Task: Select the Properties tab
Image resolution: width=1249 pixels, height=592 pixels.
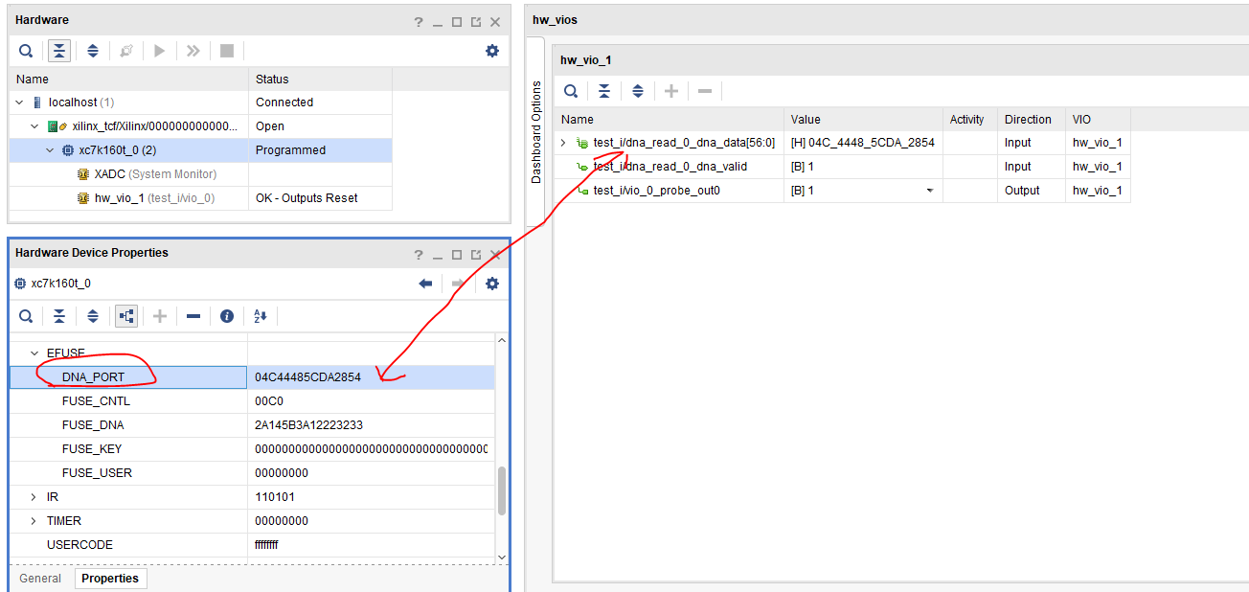Action: tap(109, 579)
